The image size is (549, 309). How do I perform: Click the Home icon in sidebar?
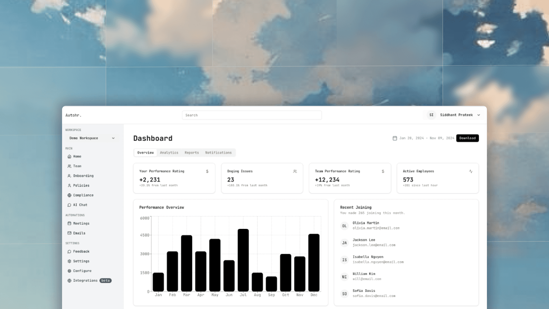click(69, 157)
